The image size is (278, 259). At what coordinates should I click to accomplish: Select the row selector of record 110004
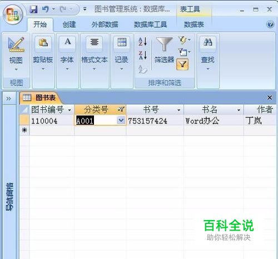(x=24, y=121)
